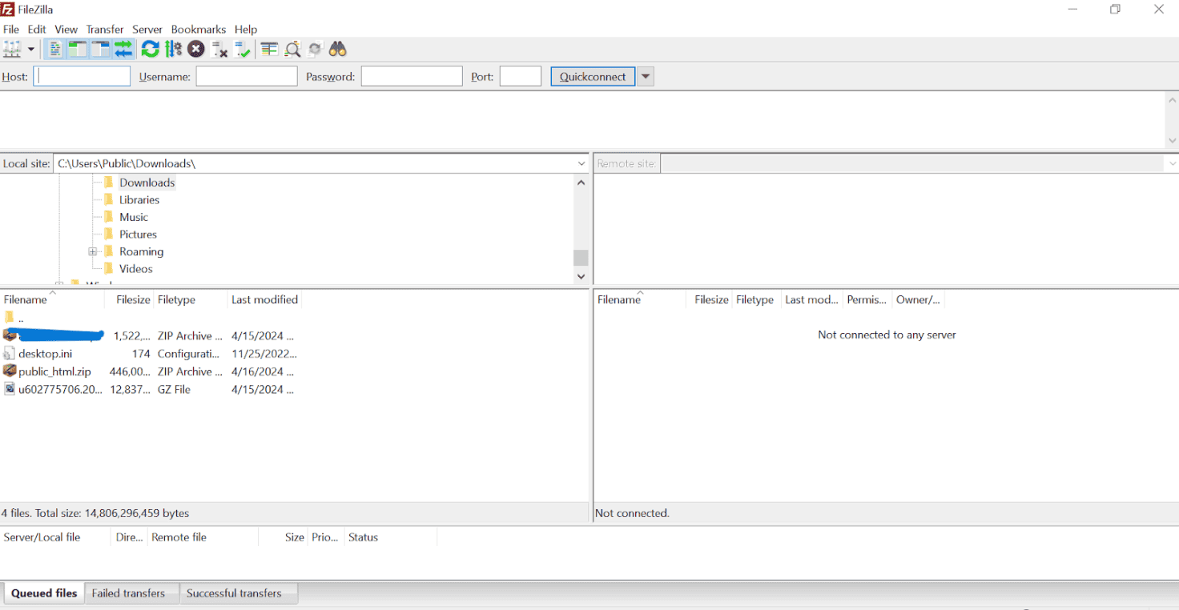Image resolution: width=1179 pixels, height=610 pixels.
Task: Click FileZilla title bar logo
Action: (7, 10)
